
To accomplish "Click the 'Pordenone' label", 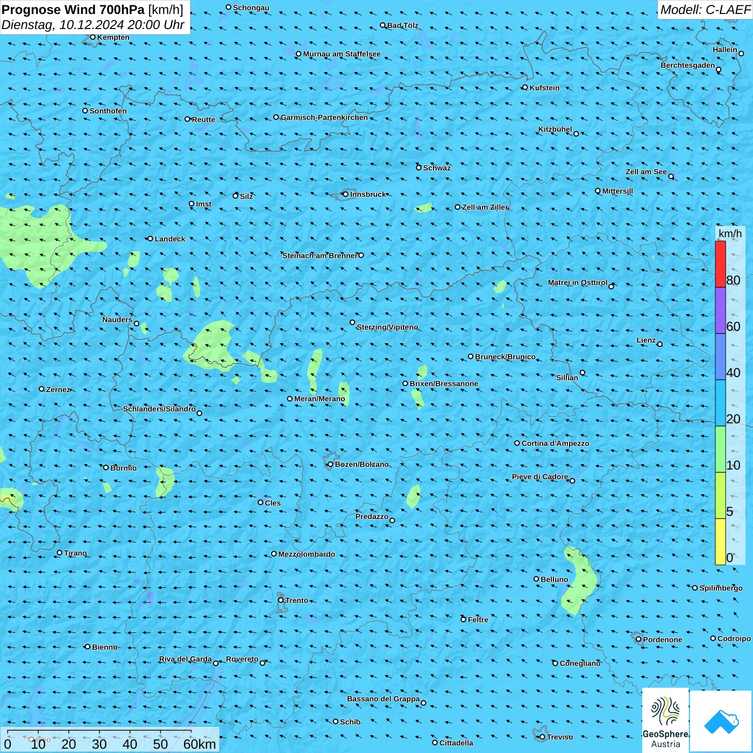I will click(663, 640).
